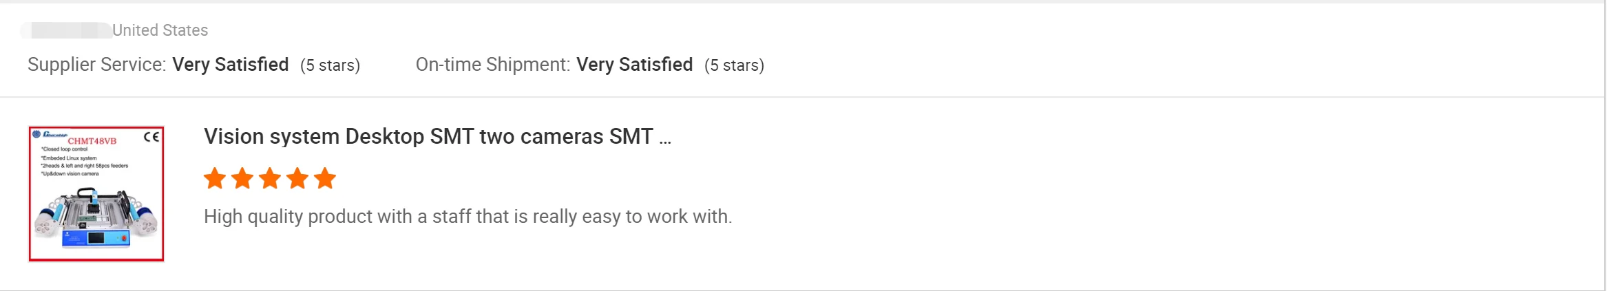
Task: Click the first orange rating star
Action: coord(215,179)
